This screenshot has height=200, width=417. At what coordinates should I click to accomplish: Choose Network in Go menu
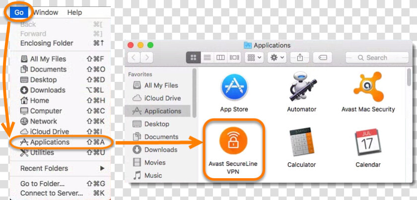(x=60, y=121)
